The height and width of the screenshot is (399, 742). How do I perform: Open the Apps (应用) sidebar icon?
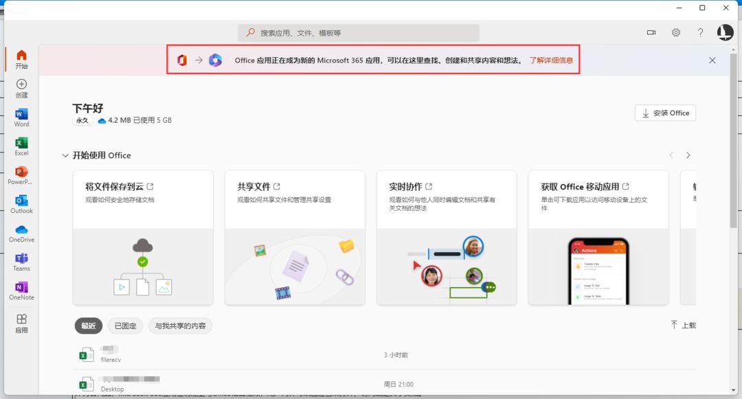pyautogui.click(x=21, y=323)
